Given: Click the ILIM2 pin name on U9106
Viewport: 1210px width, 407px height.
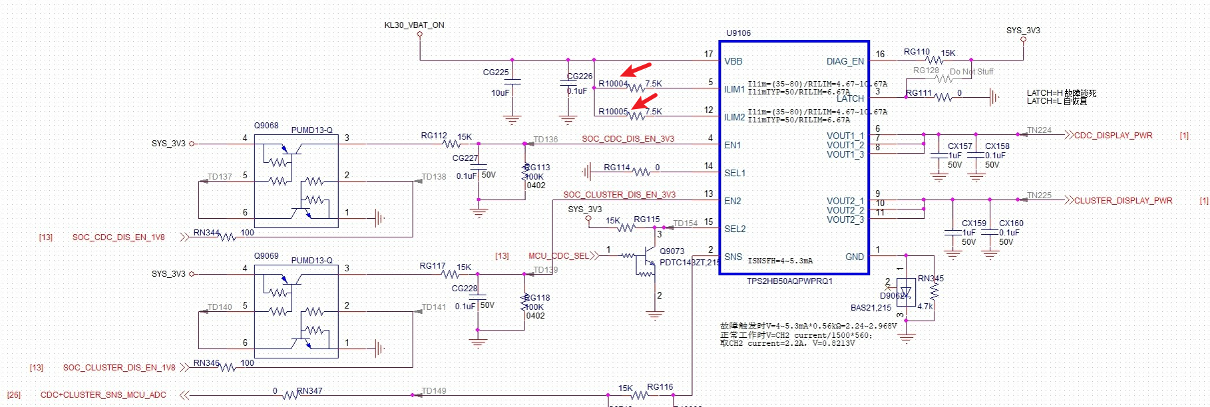Looking at the screenshot, I should coord(735,117).
